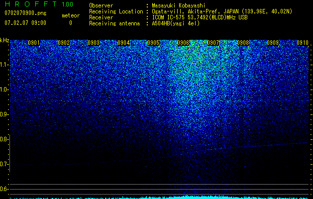This screenshot has height=199, width=313.
Task: Click the 0905 time marker
Action: 153,43
